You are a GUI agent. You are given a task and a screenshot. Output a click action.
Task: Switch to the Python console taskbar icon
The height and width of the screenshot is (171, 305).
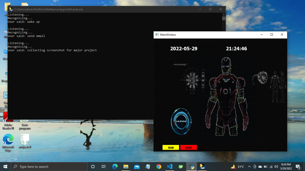point(202,166)
